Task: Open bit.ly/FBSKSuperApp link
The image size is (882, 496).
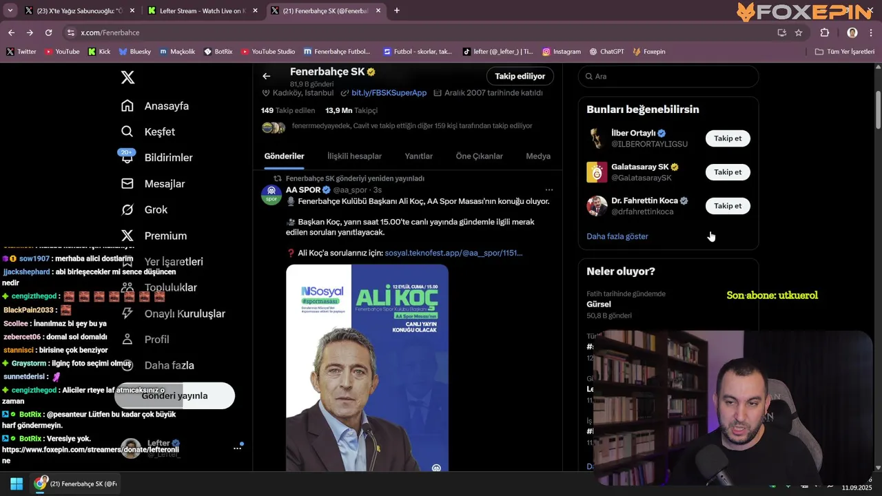Action: click(x=389, y=93)
